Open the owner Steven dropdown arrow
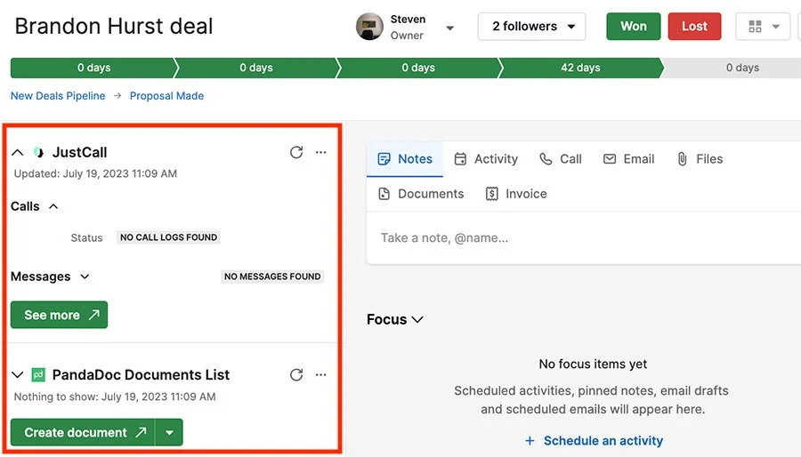Screen dimensions: 801x457 tap(450, 28)
